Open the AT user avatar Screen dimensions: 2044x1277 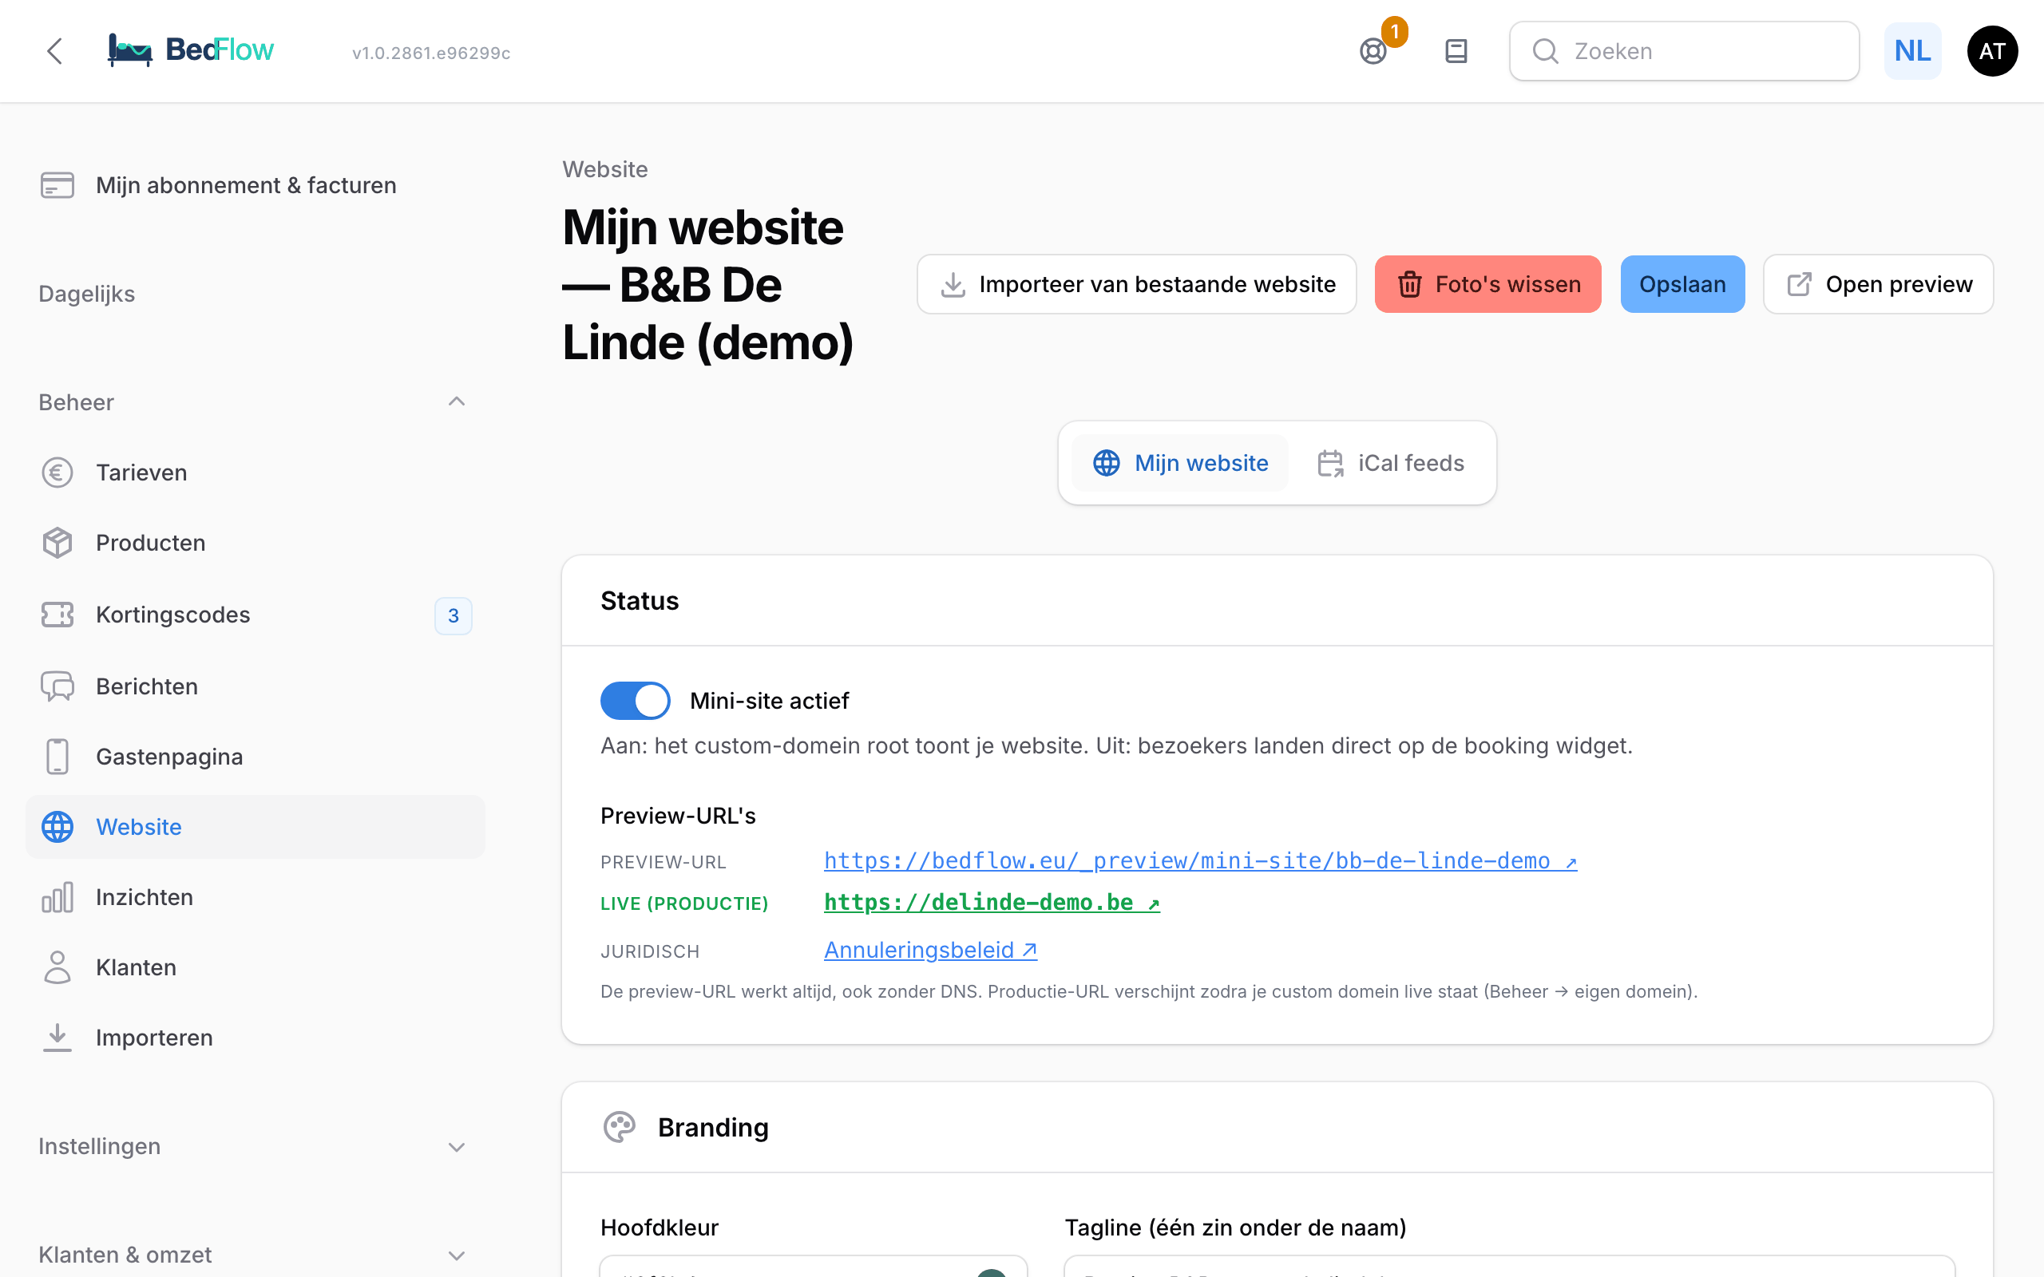[1991, 52]
